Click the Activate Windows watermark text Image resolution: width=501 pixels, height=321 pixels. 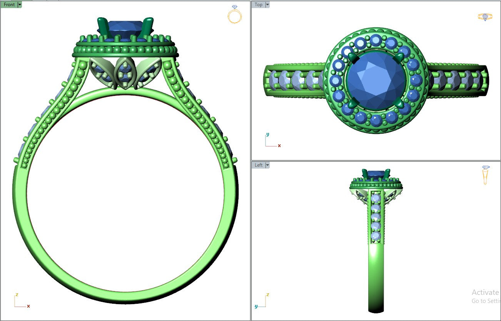pos(486,293)
